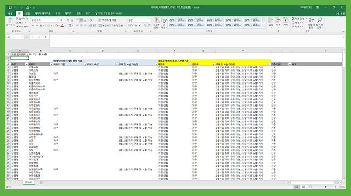Open the number format dropdown
351x196 pixels.
(x=150, y=20)
